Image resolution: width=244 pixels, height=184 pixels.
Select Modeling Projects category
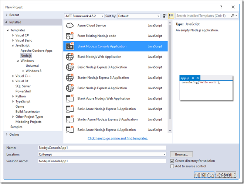pyautogui.click(x=28, y=122)
